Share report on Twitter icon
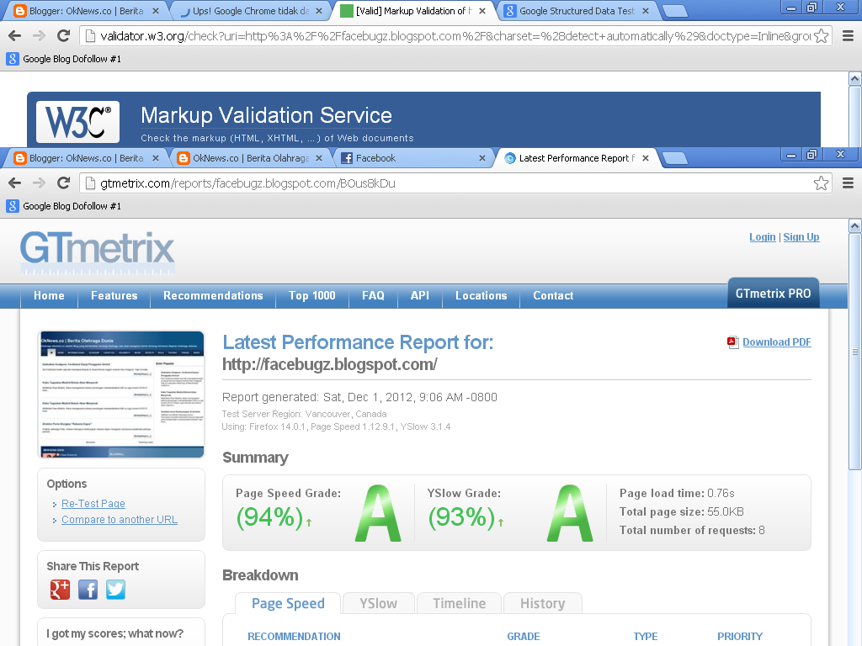 pos(115,590)
